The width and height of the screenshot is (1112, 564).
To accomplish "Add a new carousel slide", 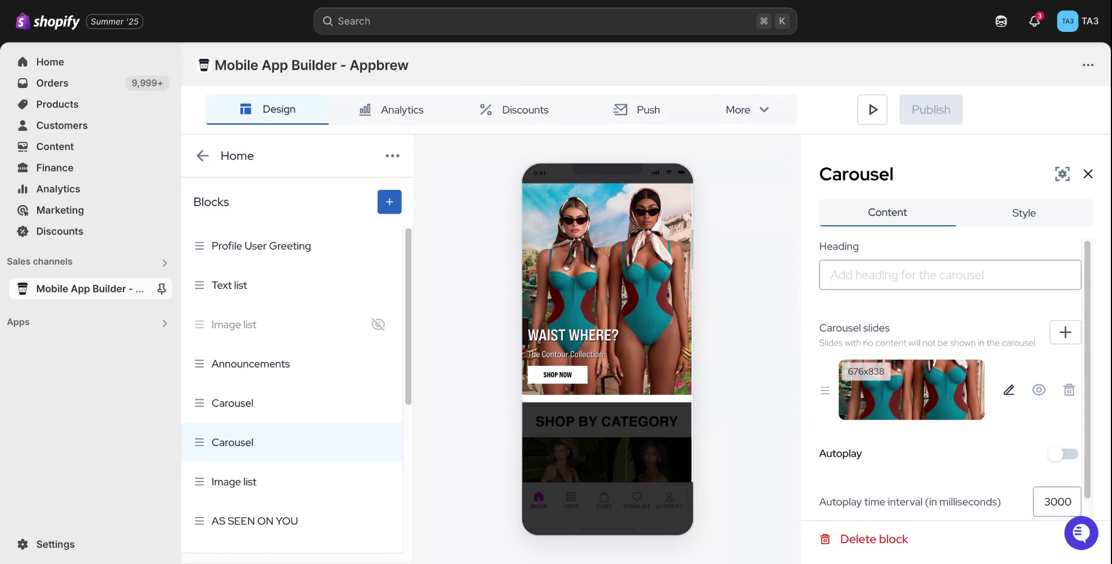I will pos(1065,332).
